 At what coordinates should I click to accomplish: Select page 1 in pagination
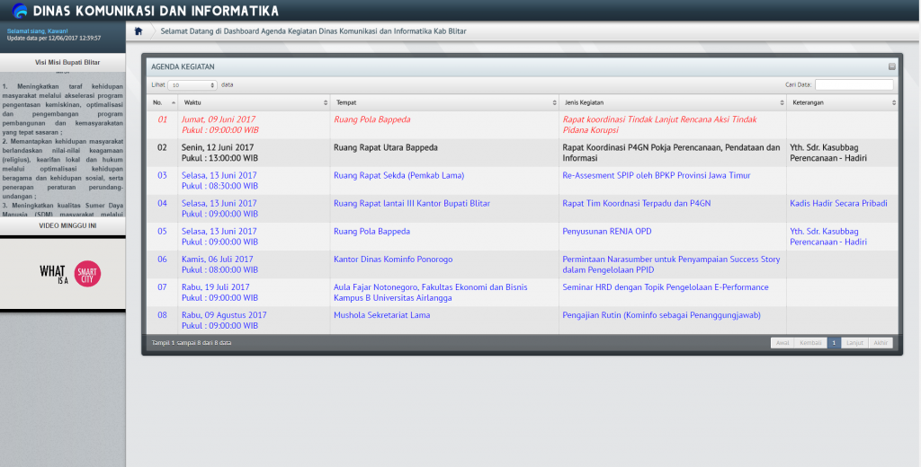click(834, 343)
